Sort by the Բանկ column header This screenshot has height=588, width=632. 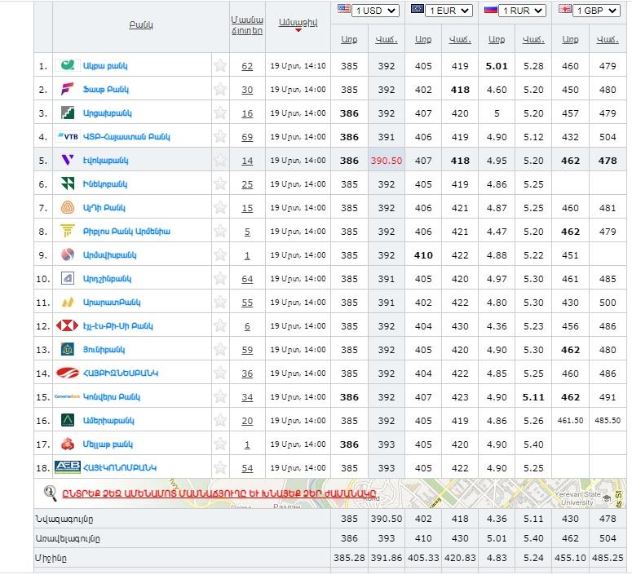coord(141,25)
